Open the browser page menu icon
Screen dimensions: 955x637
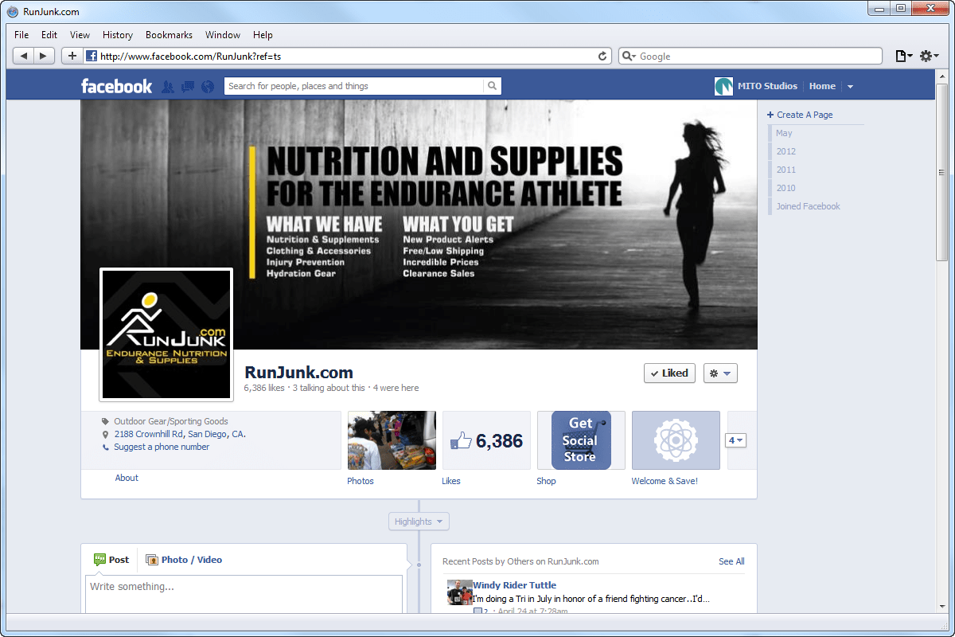903,56
